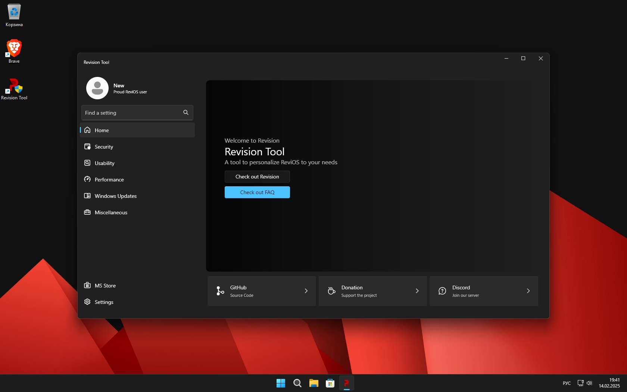The height and width of the screenshot is (392, 627).
Task: Click the Windows Updates icon in sidebar
Action: pyautogui.click(x=87, y=196)
